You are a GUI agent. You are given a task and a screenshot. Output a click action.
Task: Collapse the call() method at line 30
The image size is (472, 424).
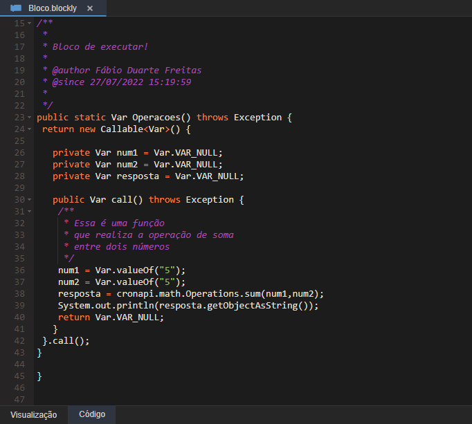[x=30, y=199]
